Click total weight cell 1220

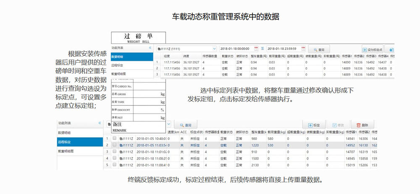[255, 145]
